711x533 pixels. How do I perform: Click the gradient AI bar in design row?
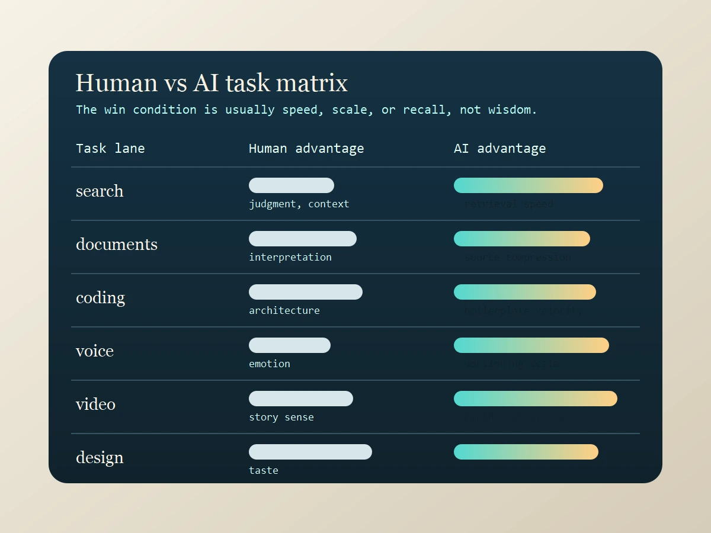[x=526, y=452]
